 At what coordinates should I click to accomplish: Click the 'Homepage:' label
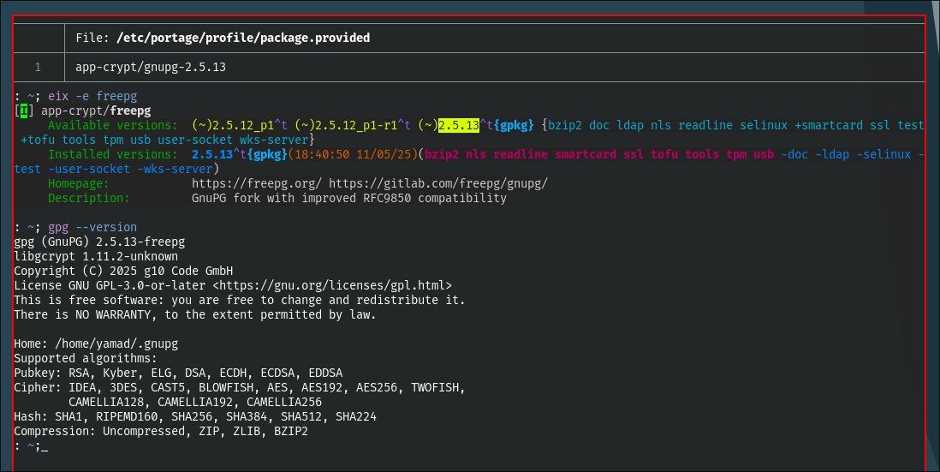coord(79,183)
